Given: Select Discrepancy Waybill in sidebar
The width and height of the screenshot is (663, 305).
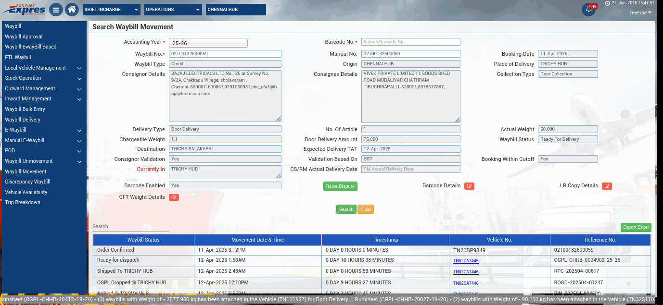Looking at the screenshot, I should click(x=28, y=182).
